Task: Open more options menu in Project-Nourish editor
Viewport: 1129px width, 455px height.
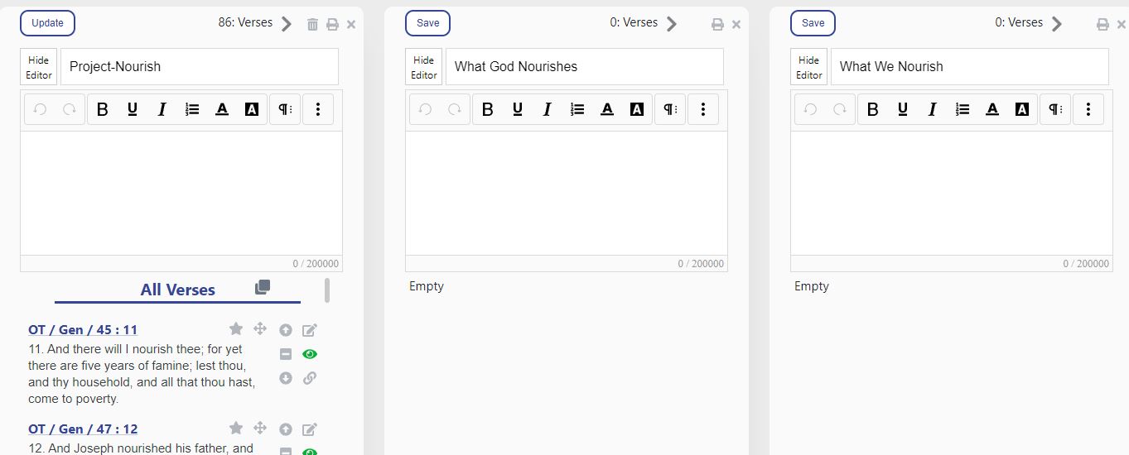Action: click(318, 109)
